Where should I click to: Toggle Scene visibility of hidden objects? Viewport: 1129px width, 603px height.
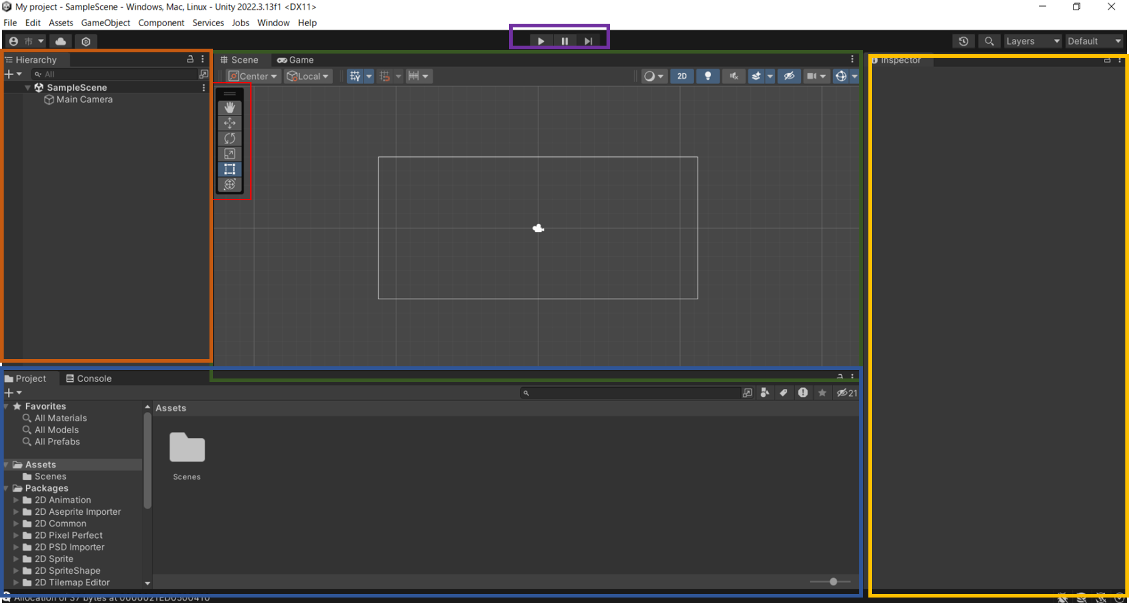(789, 76)
